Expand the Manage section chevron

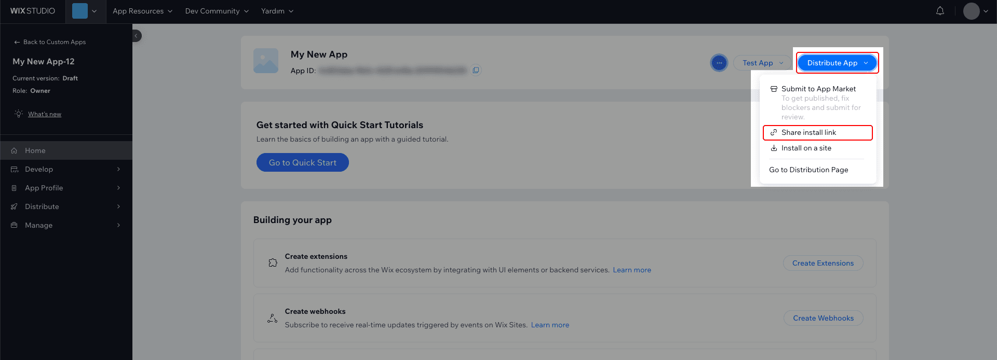click(118, 225)
